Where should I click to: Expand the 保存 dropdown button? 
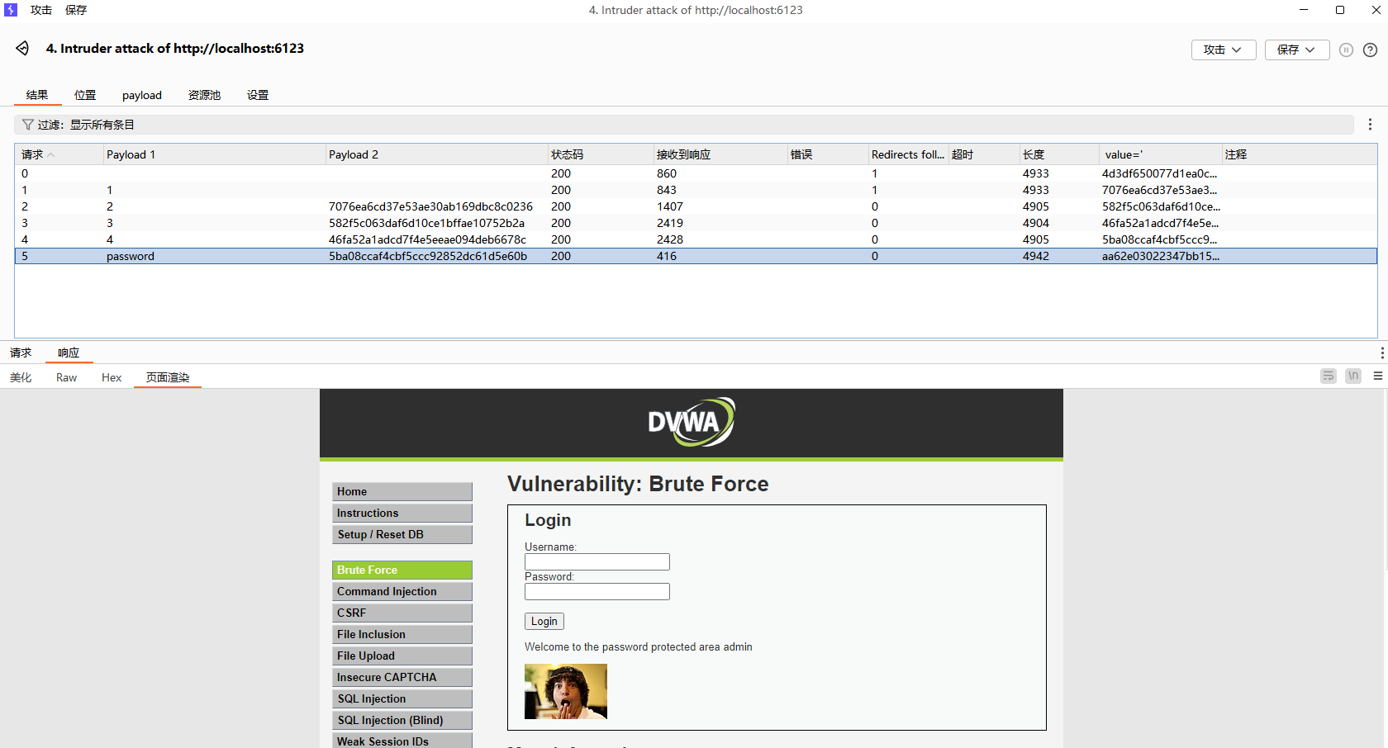click(x=1297, y=50)
